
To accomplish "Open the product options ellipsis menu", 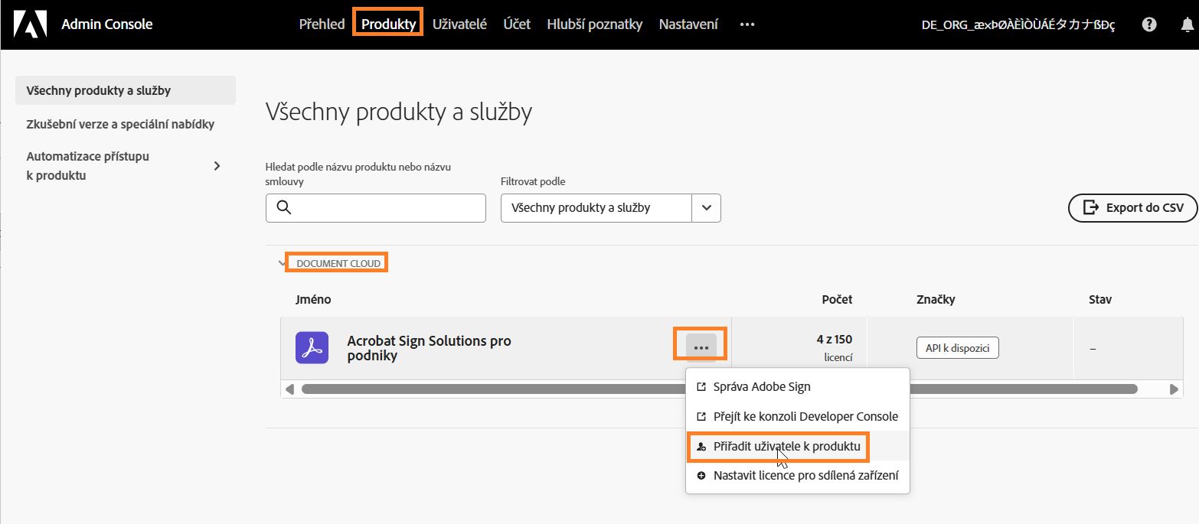I will point(699,346).
